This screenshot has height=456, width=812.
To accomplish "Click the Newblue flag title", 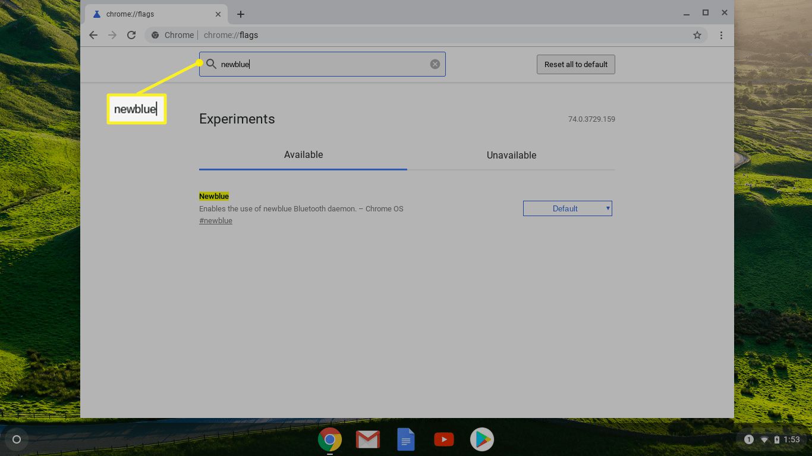I will coord(214,197).
